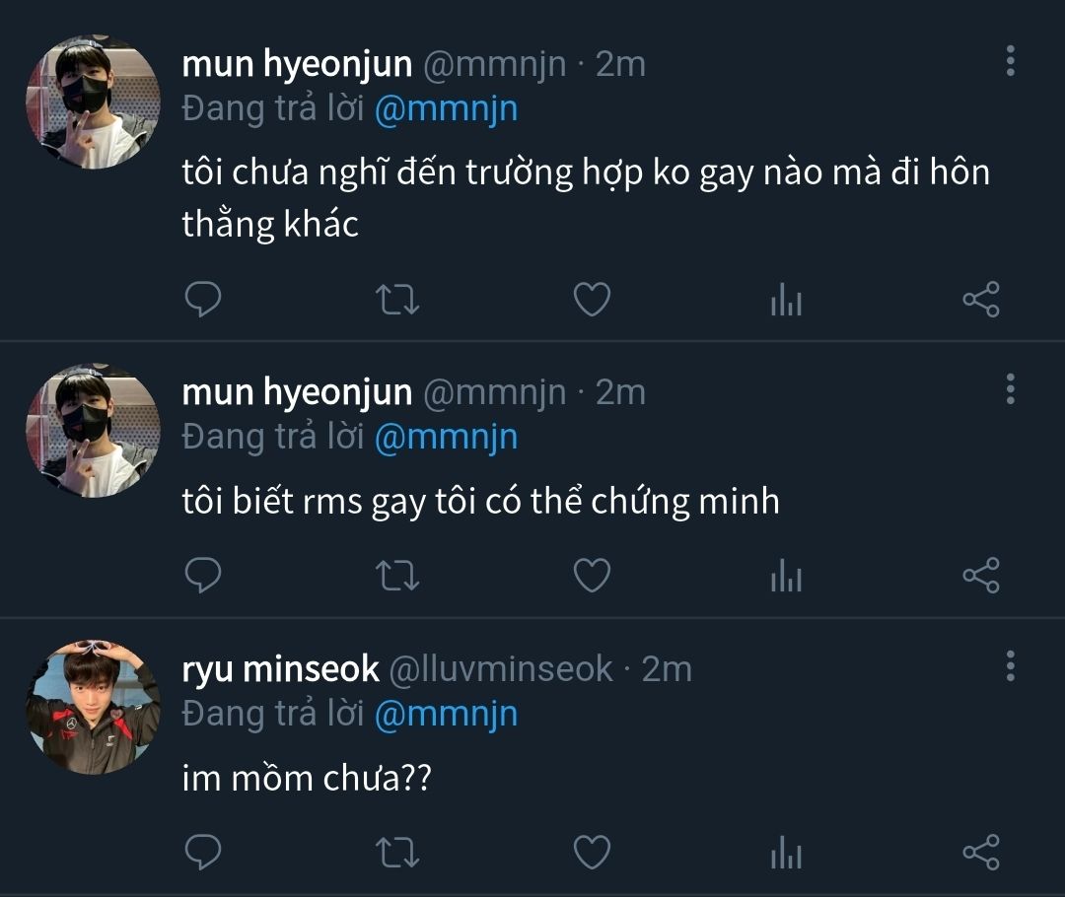Retweet the first mun hyeonjun tweet
Image resolution: width=1065 pixels, height=897 pixels.
point(398,300)
